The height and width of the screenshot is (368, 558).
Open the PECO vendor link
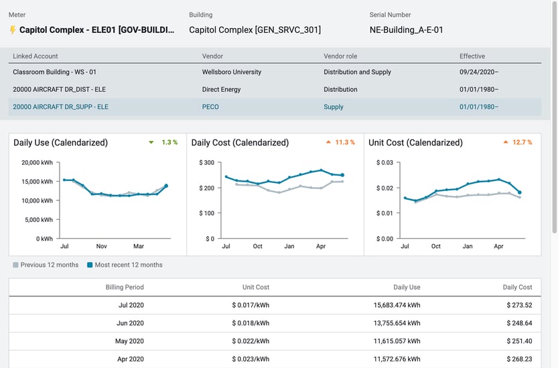pyautogui.click(x=210, y=107)
